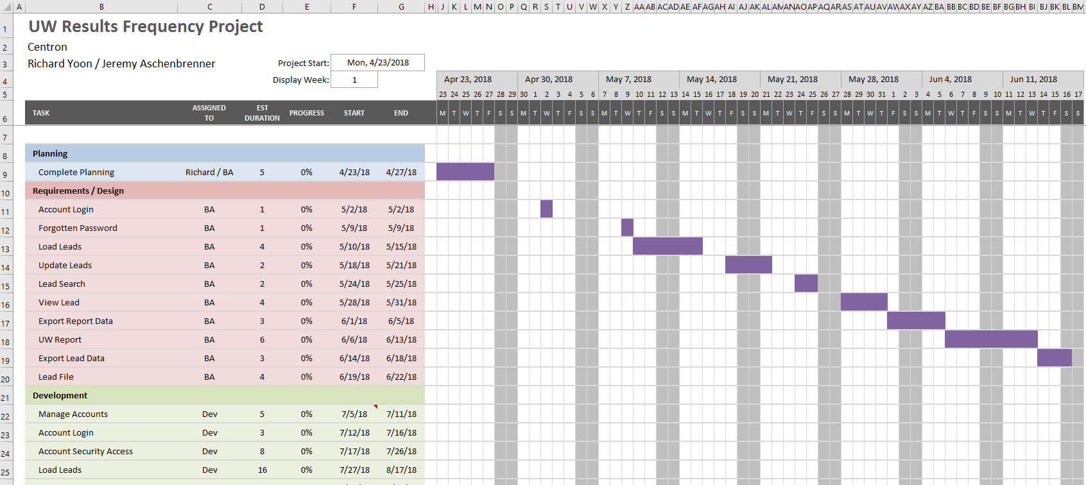1086x485 pixels.
Task: Select the START header cell
Action: pos(354,113)
